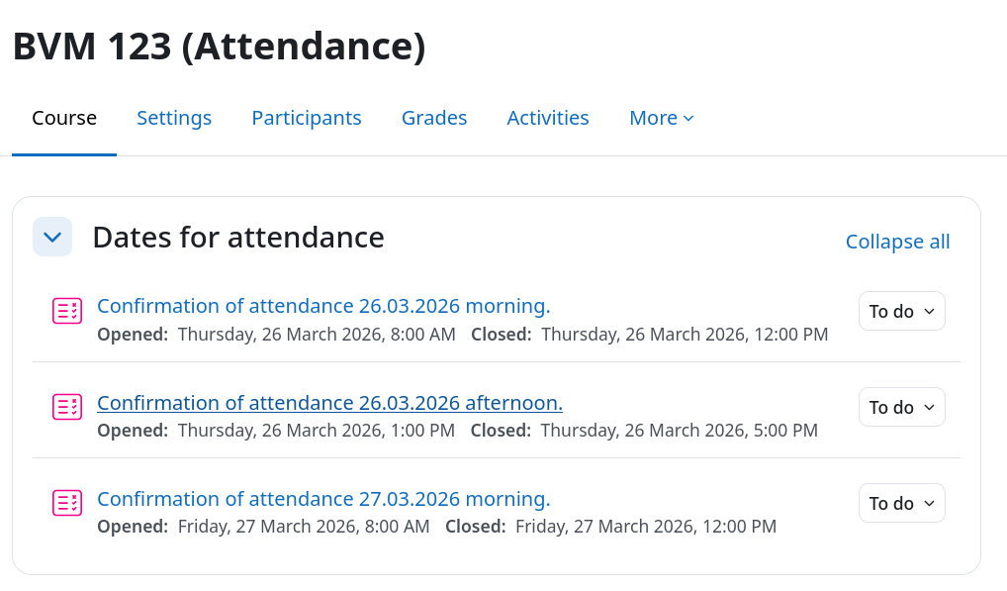The height and width of the screenshot is (591, 1007).
Task: Switch to the Settings tab
Action: (174, 118)
